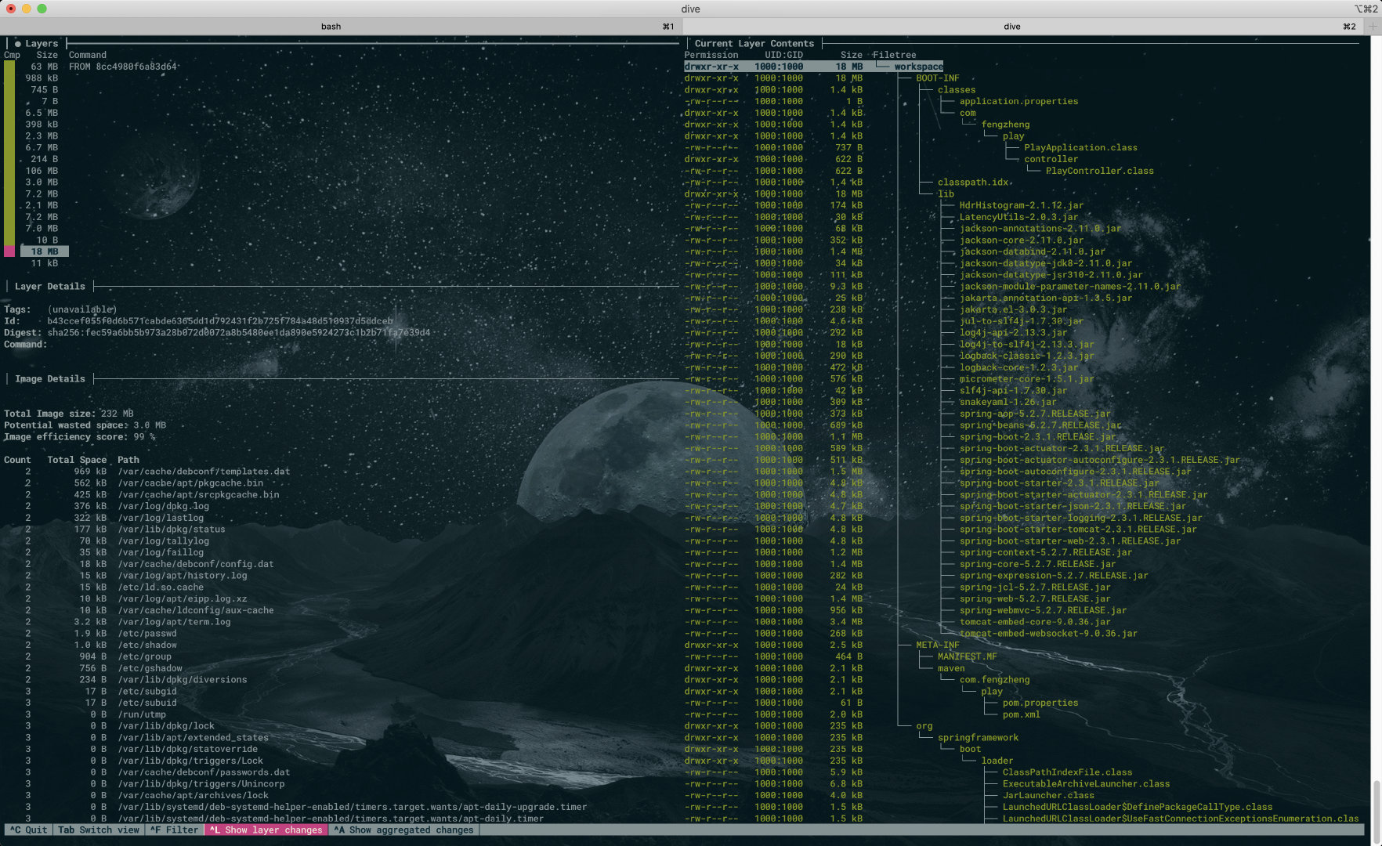The height and width of the screenshot is (846, 1382).
Task: Close the terminal window with red button
Action: pyautogui.click(x=11, y=9)
